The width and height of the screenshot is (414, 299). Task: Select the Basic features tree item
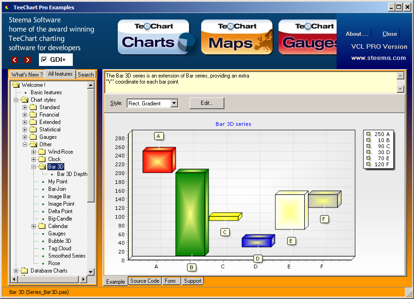tap(46, 92)
